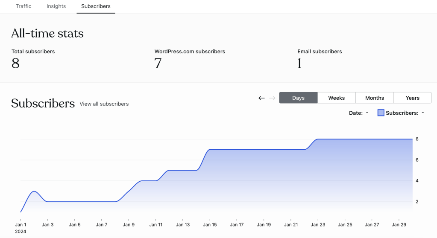This screenshot has width=437, height=238.
Task: Switch chart to Weeks view
Action: click(x=336, y=98)
